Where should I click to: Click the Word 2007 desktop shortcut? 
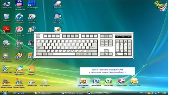click(x=96, y=82)
